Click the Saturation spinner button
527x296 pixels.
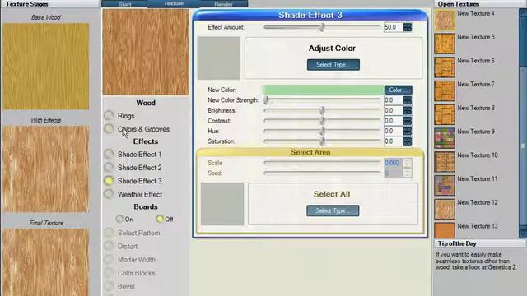pyautogui.click(x=408, y=141)
